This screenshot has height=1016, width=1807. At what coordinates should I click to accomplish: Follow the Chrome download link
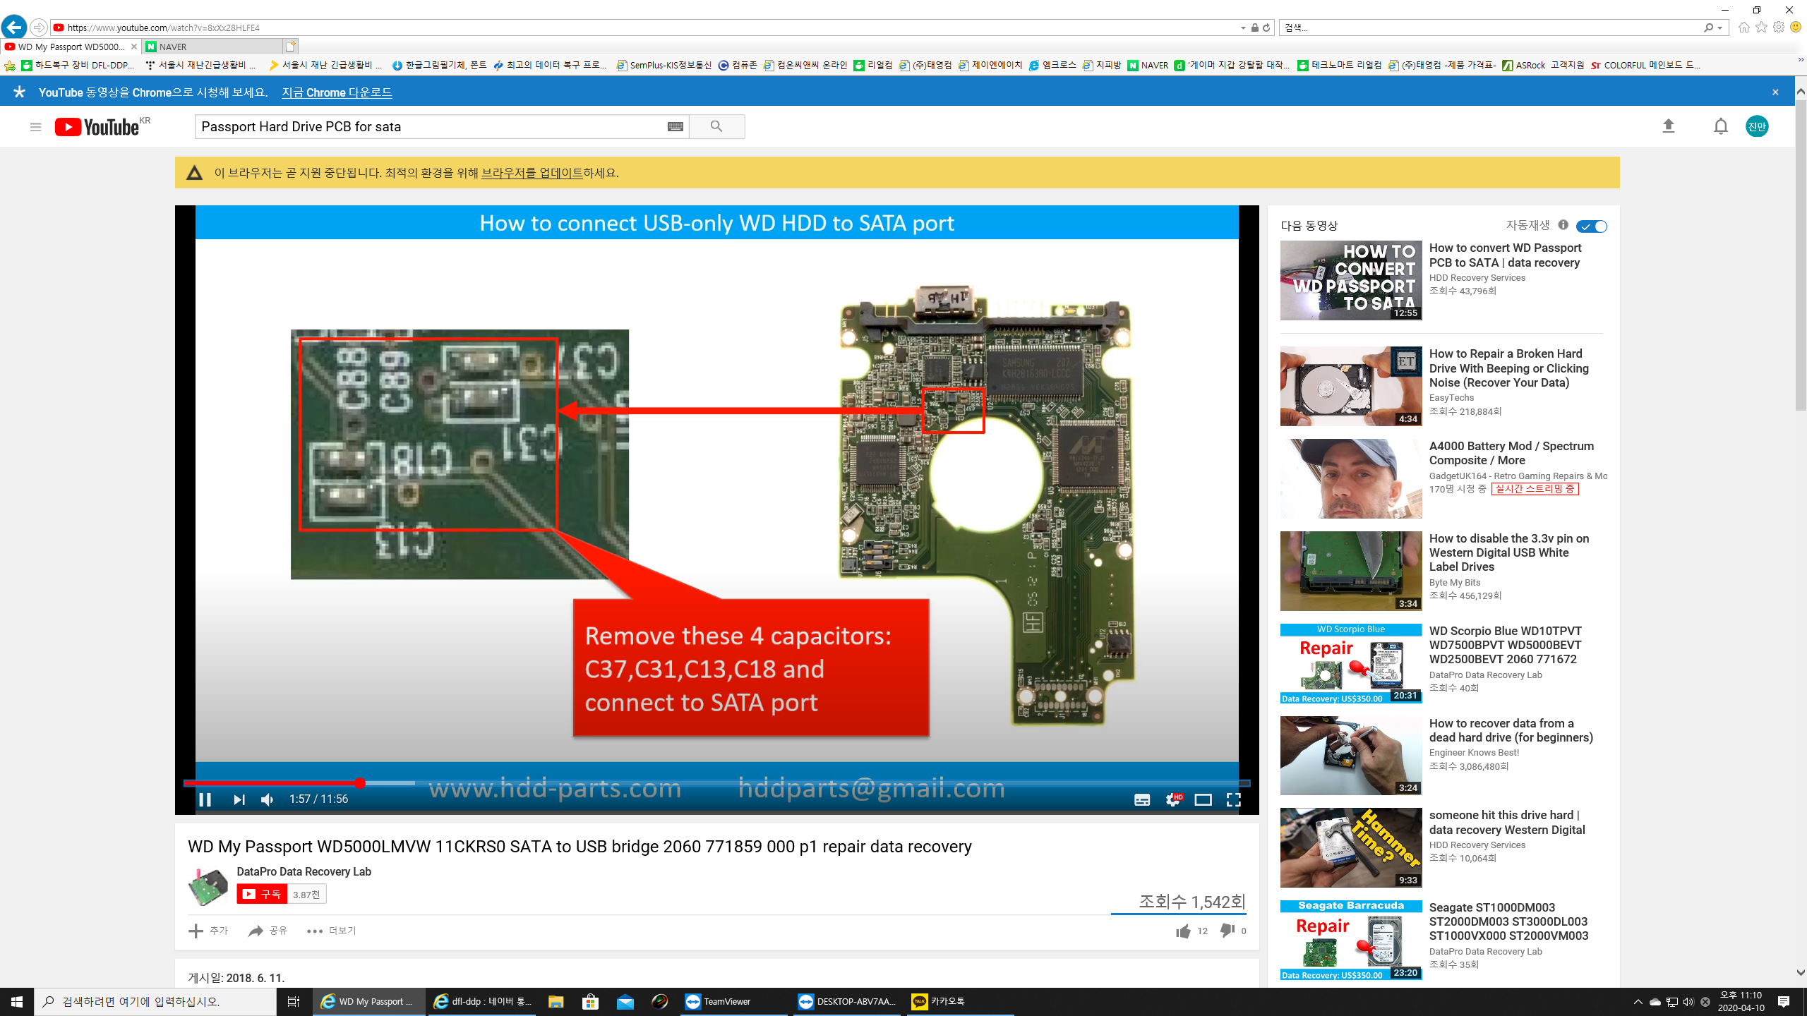pos(337,92)
